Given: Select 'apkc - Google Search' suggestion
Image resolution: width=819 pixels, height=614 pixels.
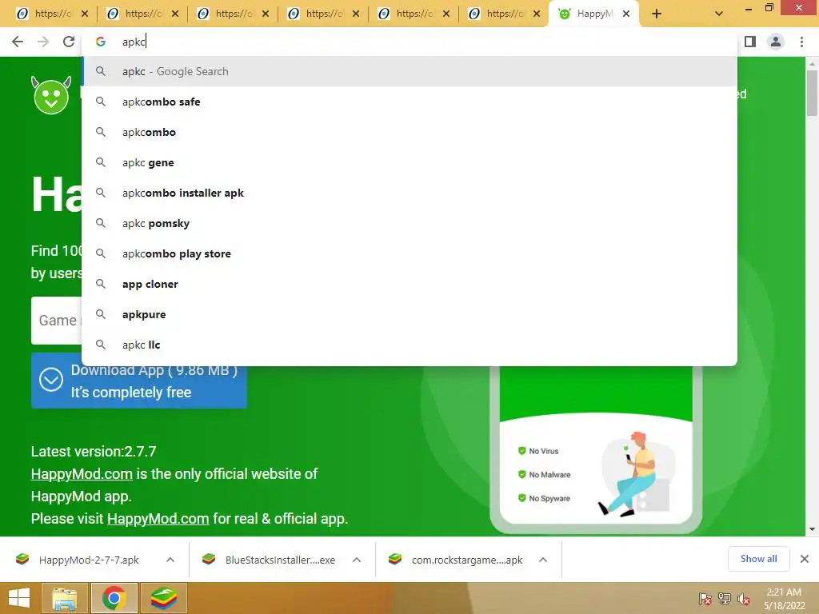Looking at the screenshot, I should tap(409, 71).
